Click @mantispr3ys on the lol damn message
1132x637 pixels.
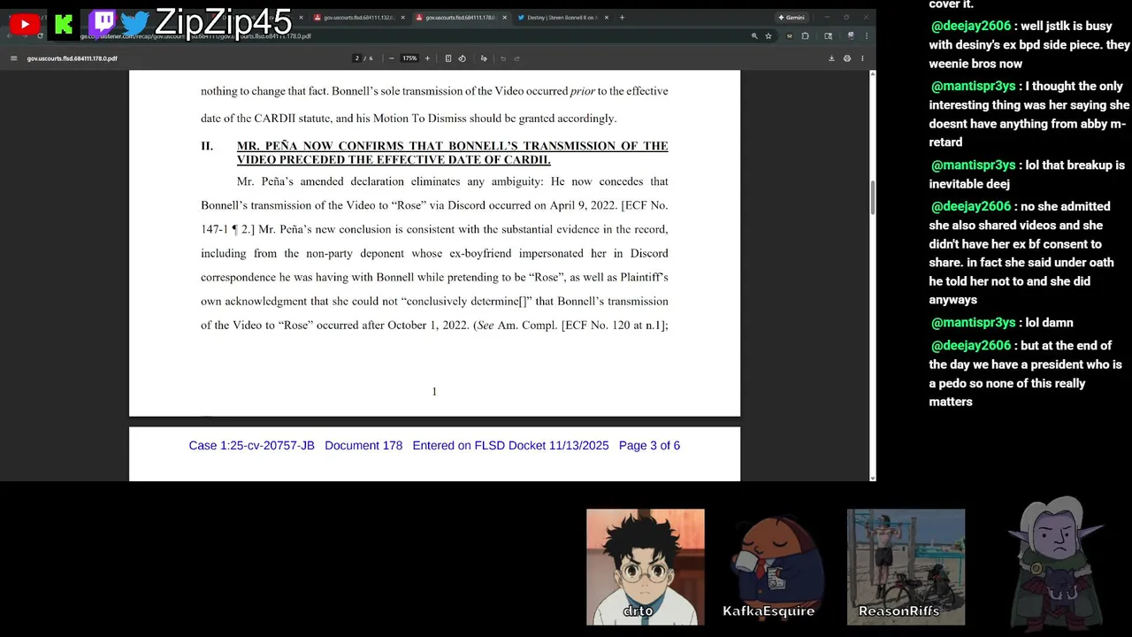pyautogui.click(x=973, y=322)
